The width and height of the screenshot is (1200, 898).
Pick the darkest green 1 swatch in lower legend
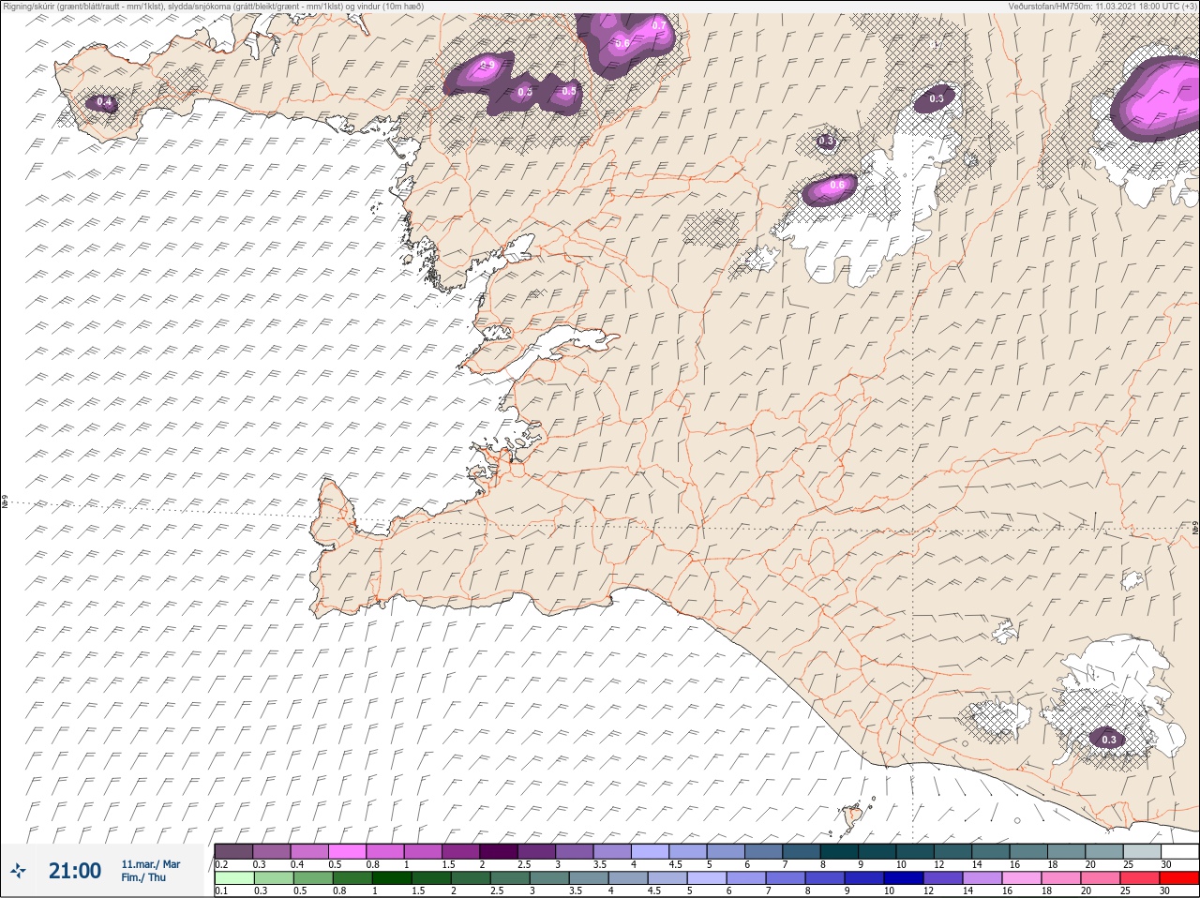tap(391, 878)
